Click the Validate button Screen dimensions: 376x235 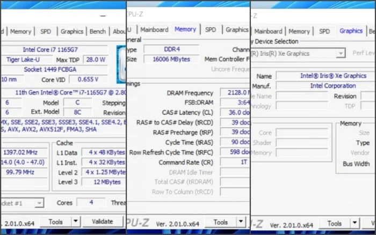(103, 222)
